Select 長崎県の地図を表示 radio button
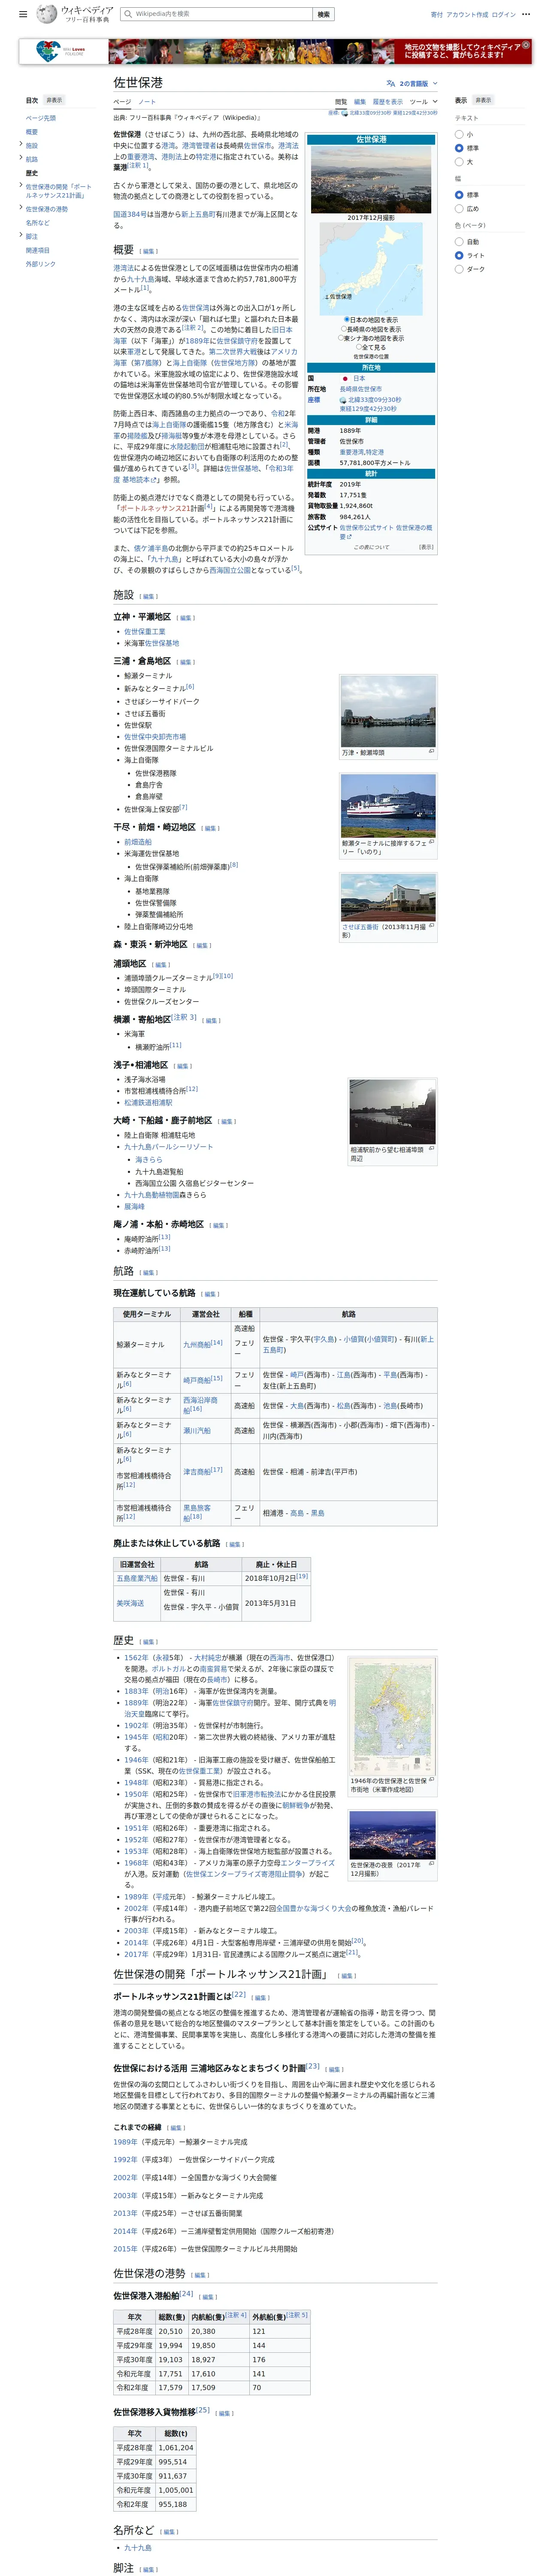Image resolution: width=551 pixels, height=2576 pixels. (344, 329)
